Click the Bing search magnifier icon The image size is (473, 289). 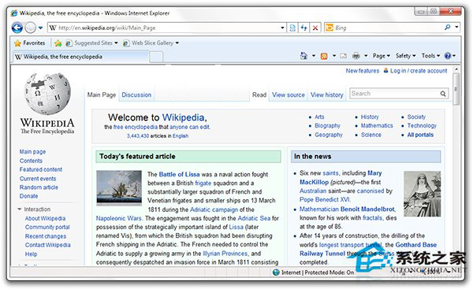(x=447, y=28)
